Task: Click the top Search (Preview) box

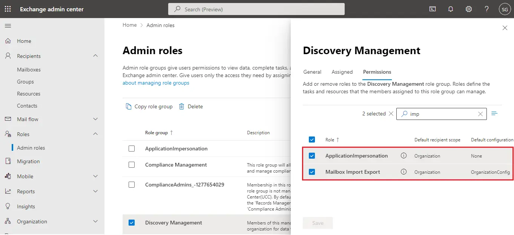Action: coord(256,9)
